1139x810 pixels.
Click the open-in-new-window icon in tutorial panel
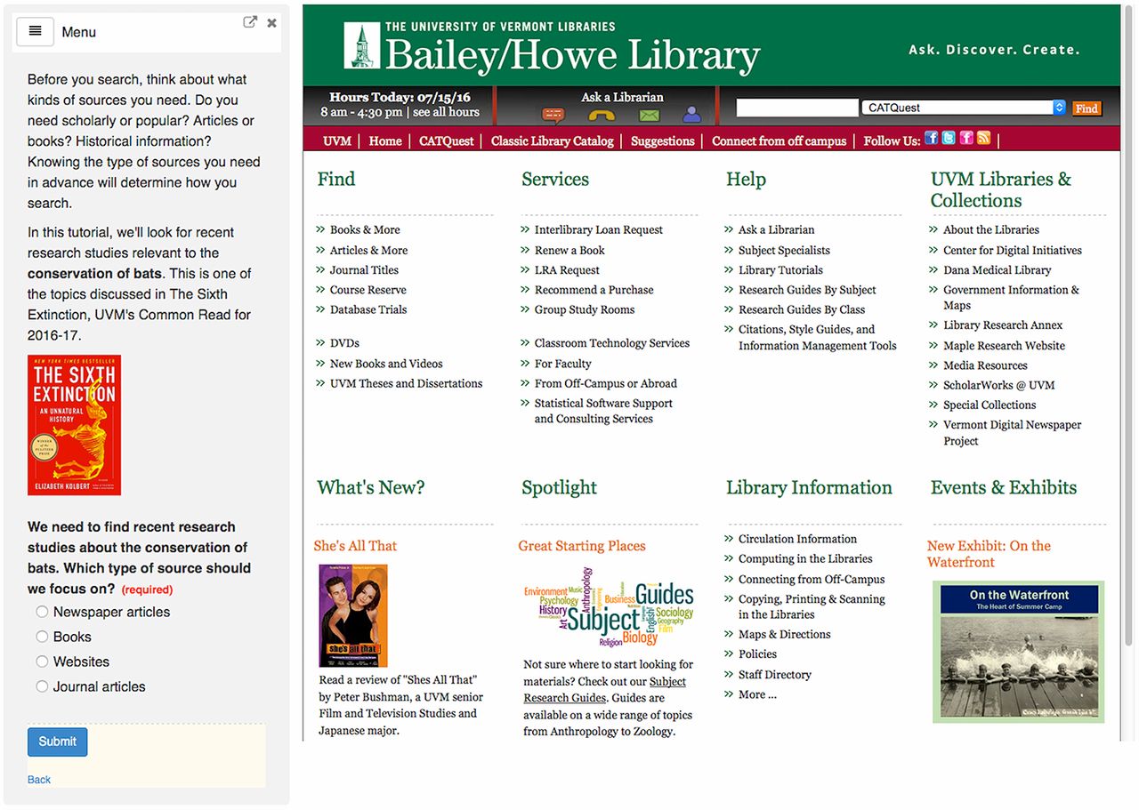(250, 22)
